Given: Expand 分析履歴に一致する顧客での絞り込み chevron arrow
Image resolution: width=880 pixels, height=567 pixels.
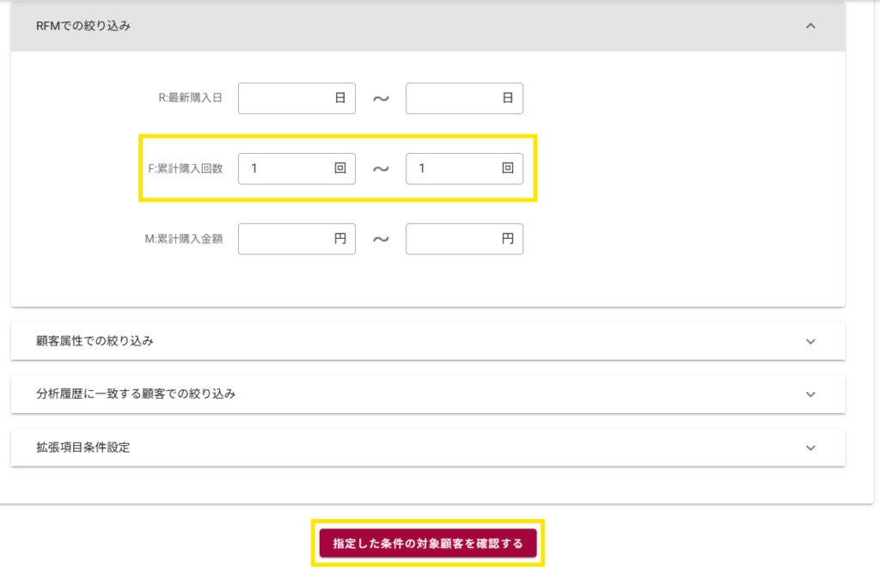Looking at the screenshot, I should (x=810, y=394).
